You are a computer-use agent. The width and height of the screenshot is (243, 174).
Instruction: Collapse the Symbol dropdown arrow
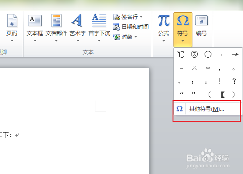coord(183,41)
